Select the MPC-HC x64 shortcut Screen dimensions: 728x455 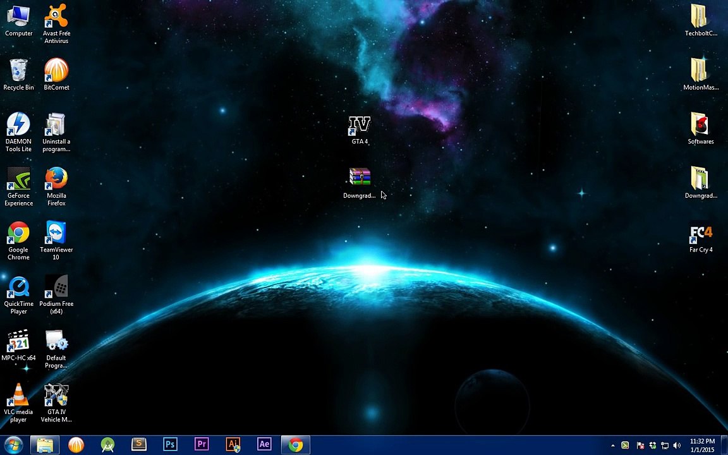[18, 346]
